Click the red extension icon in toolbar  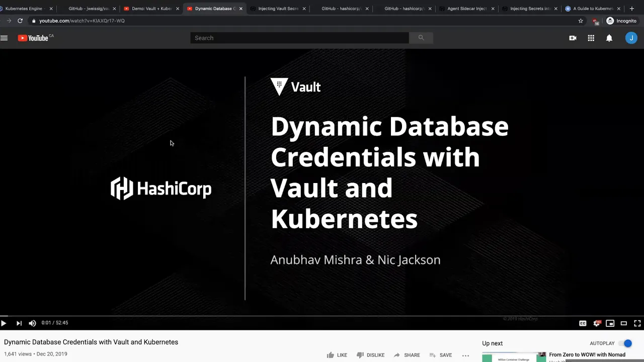596,21
